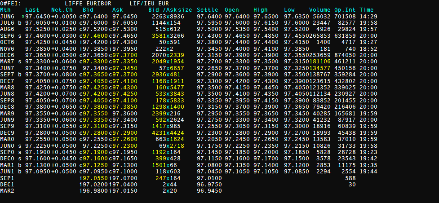Image resolution: width=439 pixels, height=203 pixels.
Task: Click the Bid /Asksize column header
Action: 170,10
